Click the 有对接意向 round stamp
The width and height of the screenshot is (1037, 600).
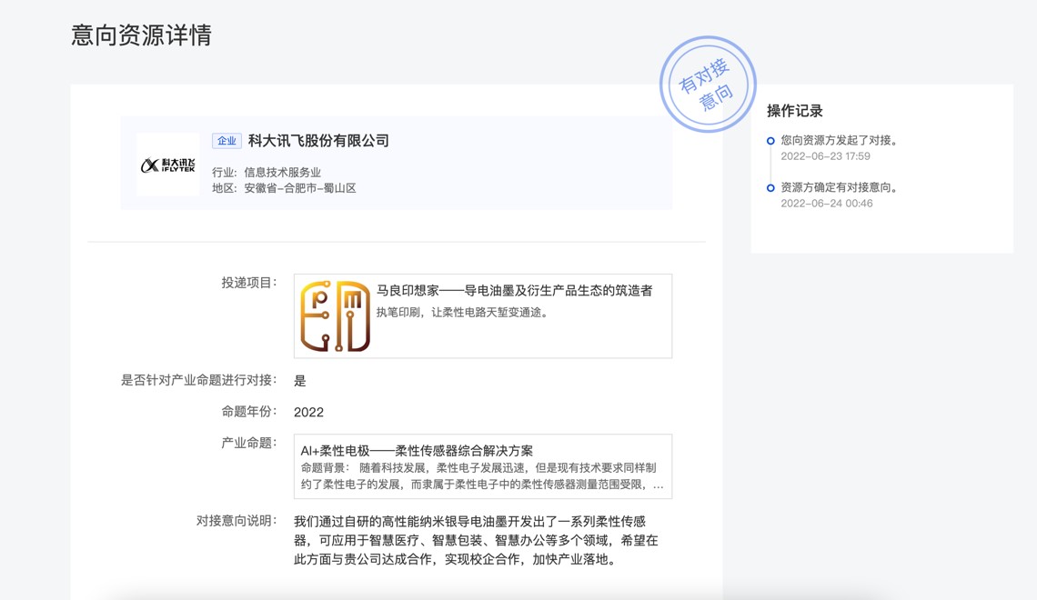point(708,85)
